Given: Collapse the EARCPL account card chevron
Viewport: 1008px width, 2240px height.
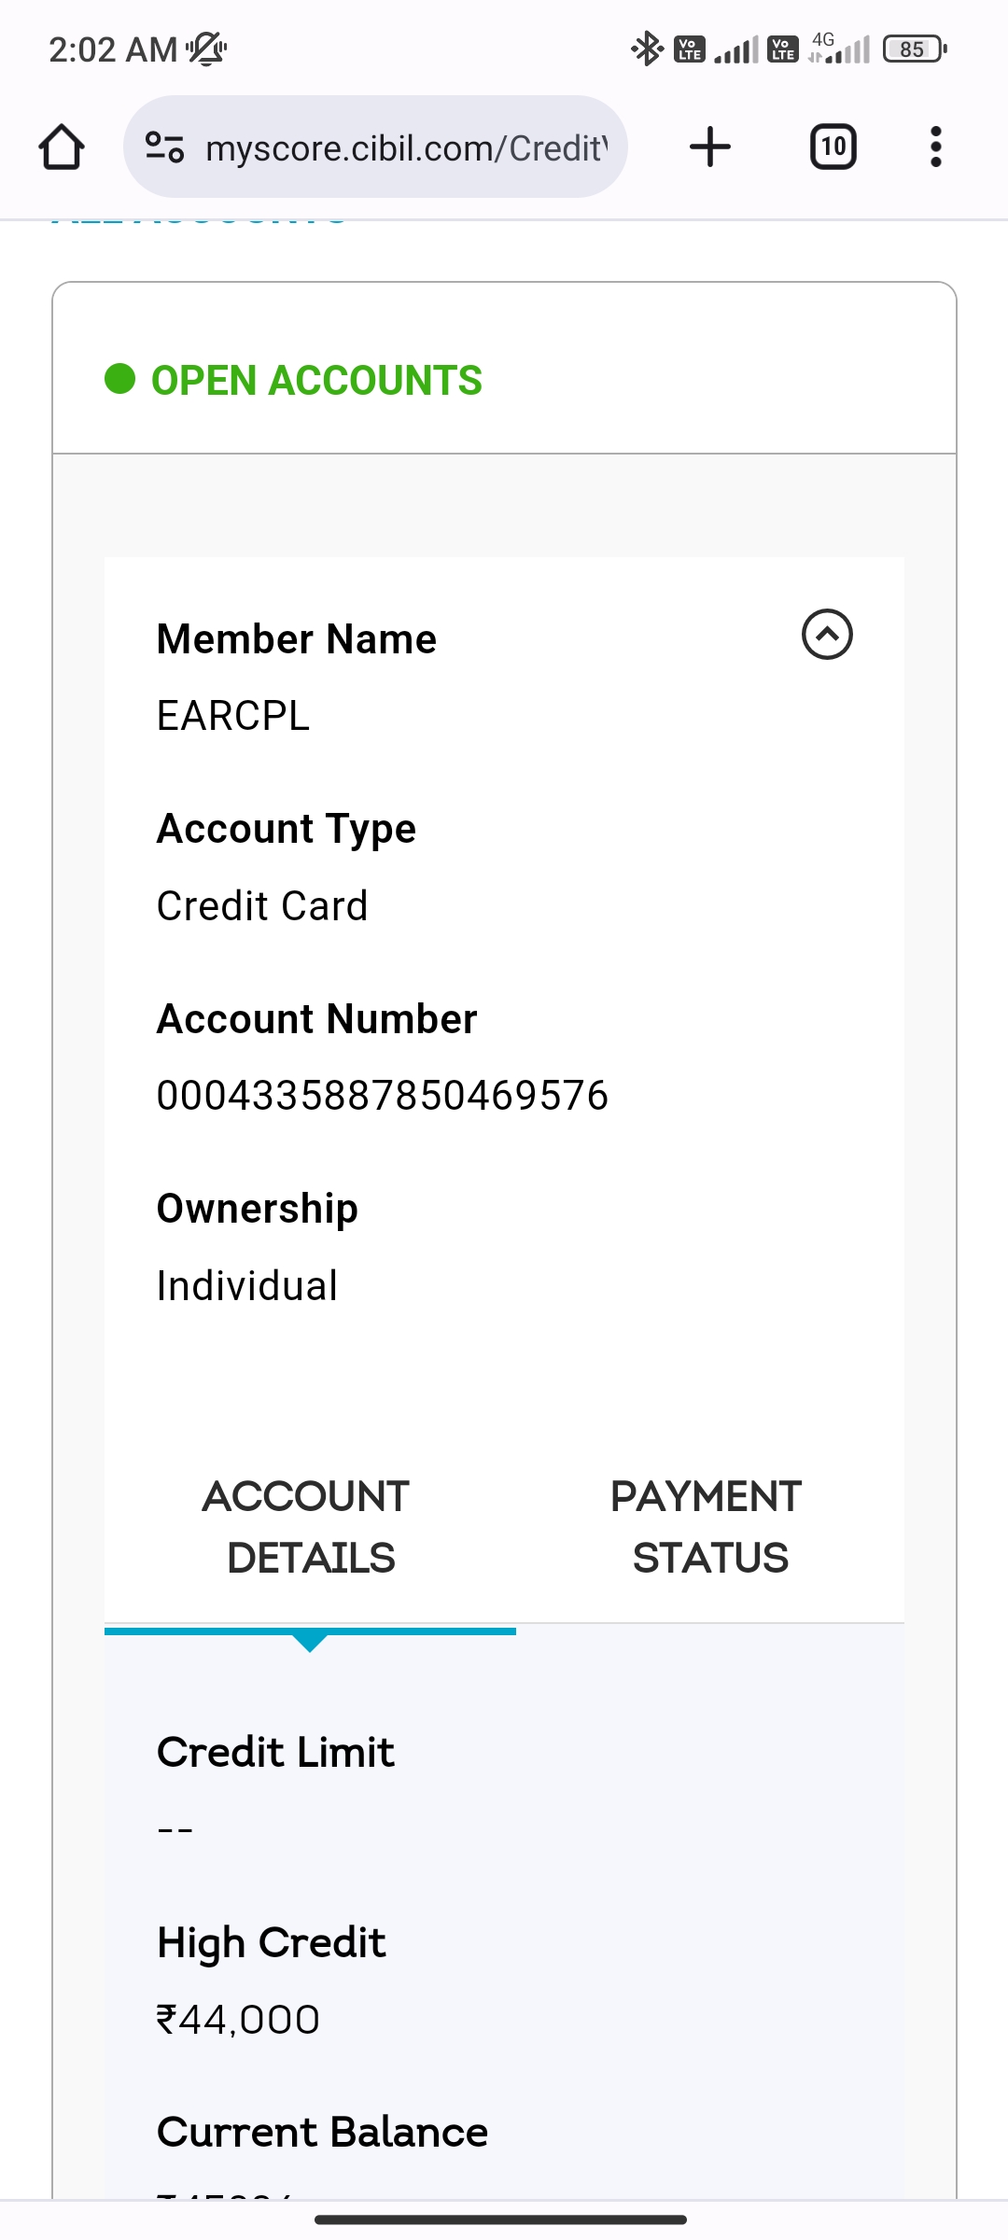Looking at the screenshot, I should (x=827, y=635).
